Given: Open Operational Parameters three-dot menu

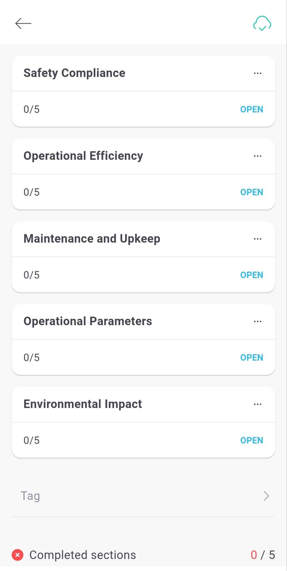Looking at the screenshot, I should tap(258, 321).
